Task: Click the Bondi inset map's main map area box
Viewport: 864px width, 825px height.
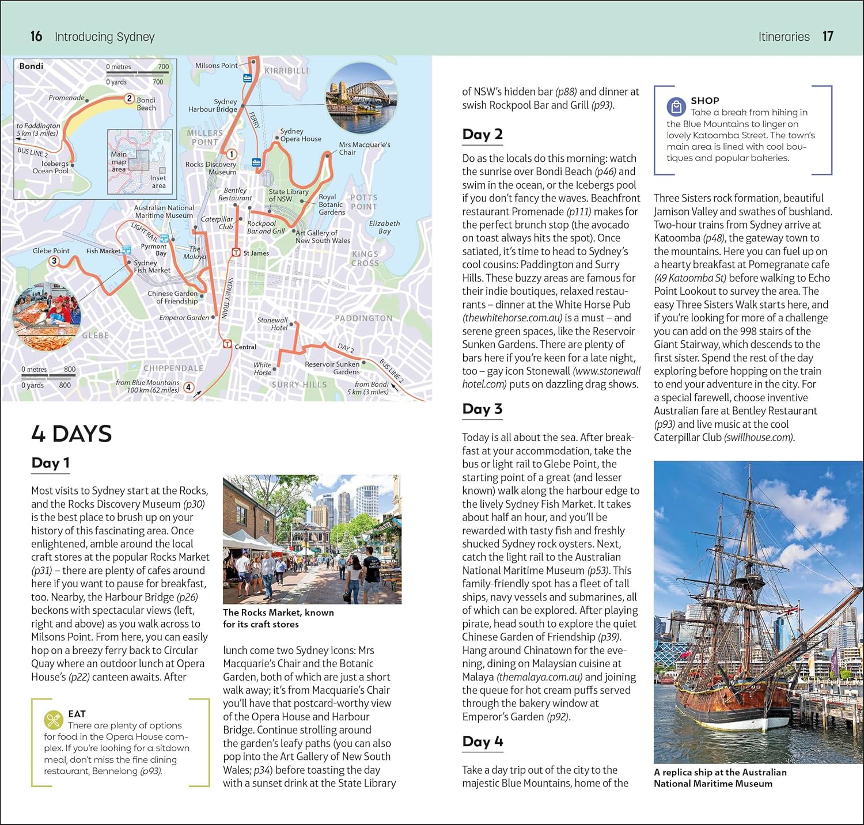Action: 139,161
